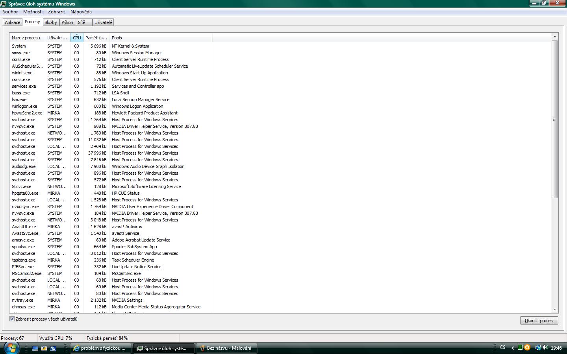The height and width of the screenshot is (354, 567).
Task: Switch to the Internet Explorer taskbar window
Action: (x=100, y=348)
